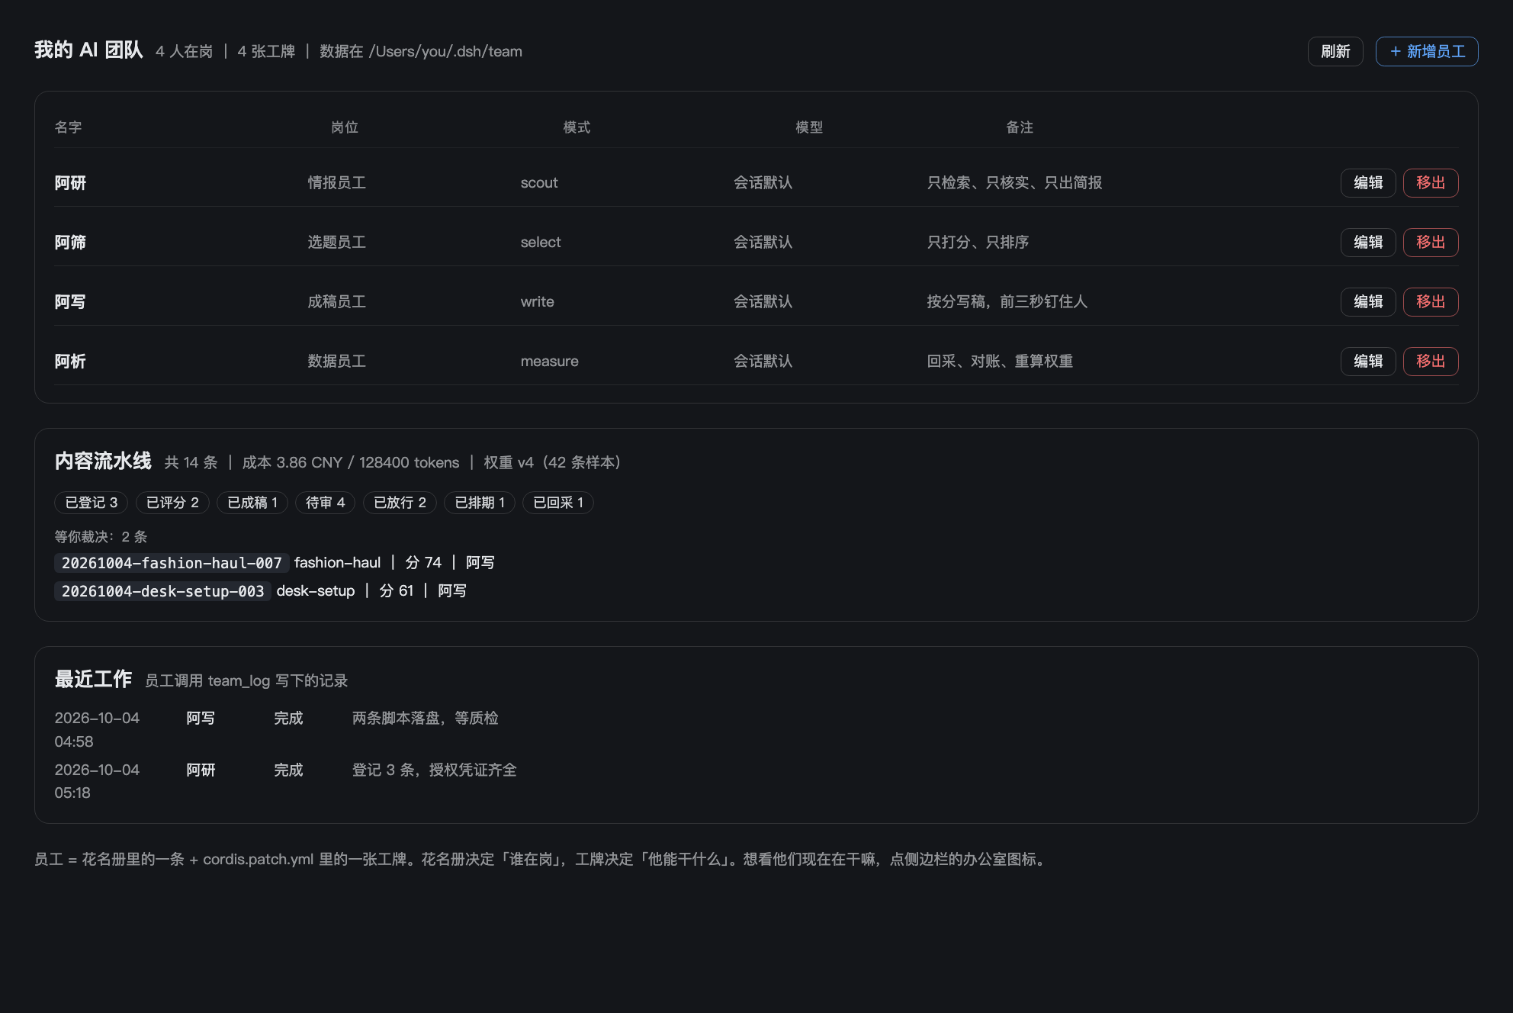Click the write mode cell
This screenshot has height=1013, width=1513.
[538, 302]
